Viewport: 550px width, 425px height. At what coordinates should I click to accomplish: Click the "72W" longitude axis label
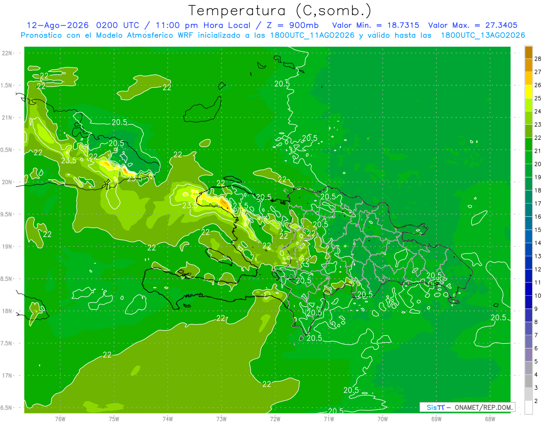(275, 419)
